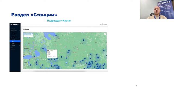Expand the Пользователи chevron in sidebar
The width and height of the screenshot is (174, 98).
pyautogui.click(x=19, y=31)
